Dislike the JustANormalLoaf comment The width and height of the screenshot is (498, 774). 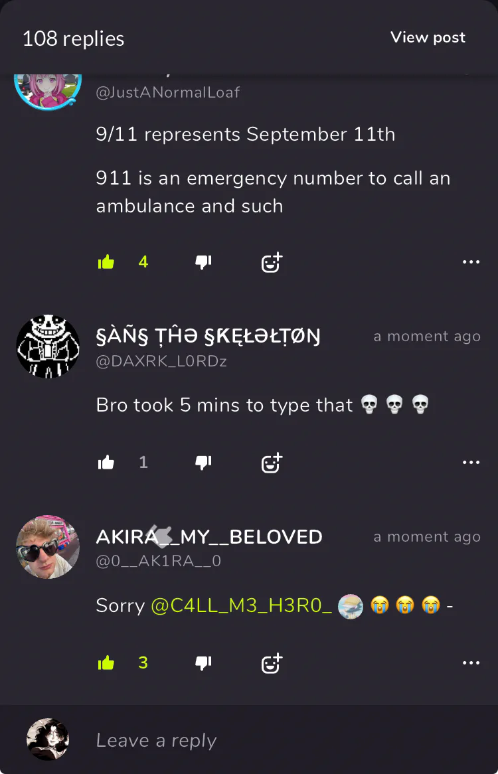(x=203, y=262)
